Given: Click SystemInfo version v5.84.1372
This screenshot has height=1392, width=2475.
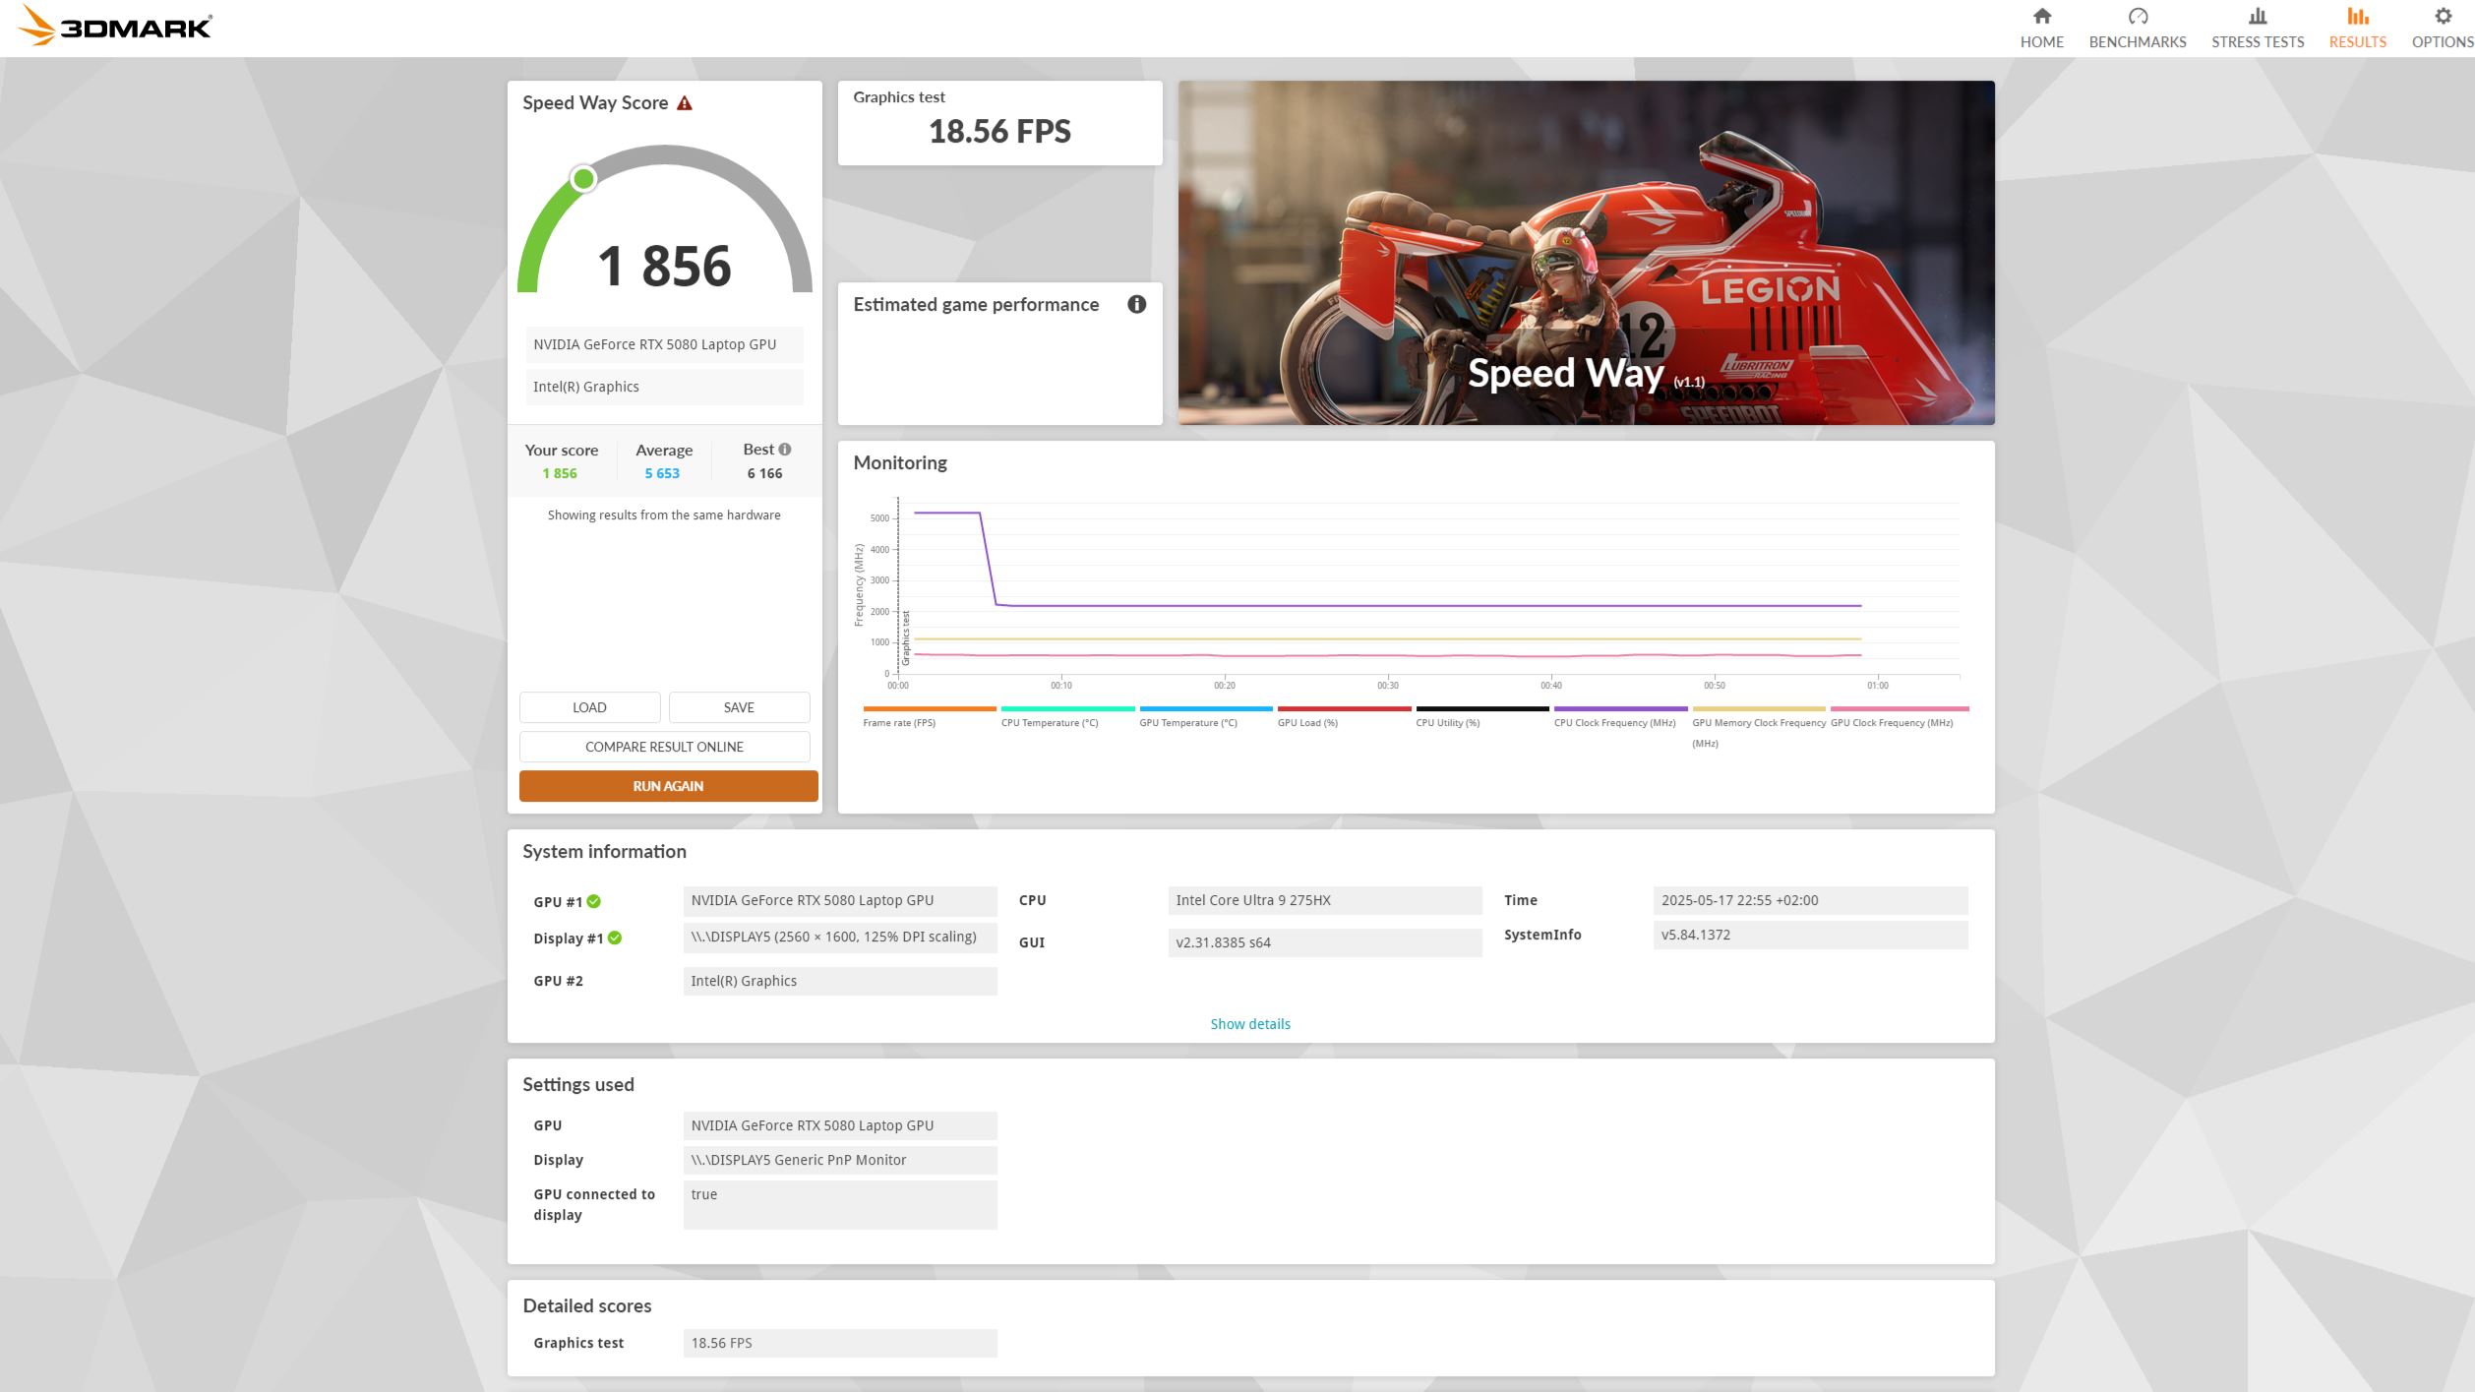Looking at the screenshot, I should [x=1810, y=935].
